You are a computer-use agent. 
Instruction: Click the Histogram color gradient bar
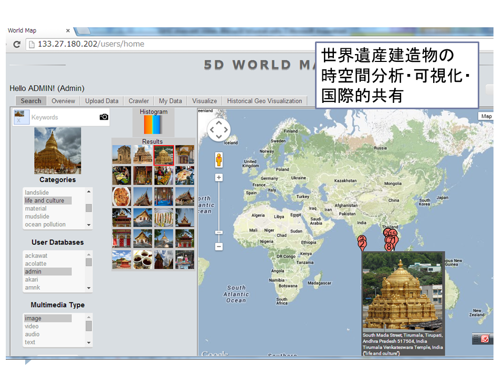[x=154, y=125]
